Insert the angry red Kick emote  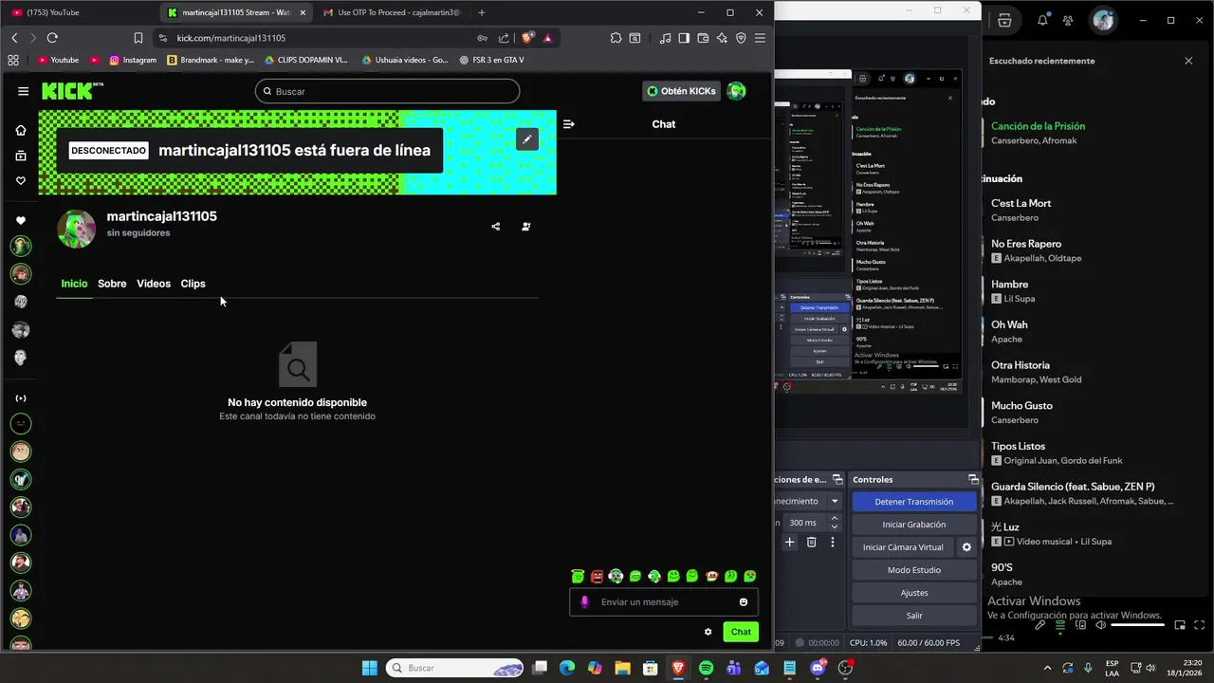point(597,576)
